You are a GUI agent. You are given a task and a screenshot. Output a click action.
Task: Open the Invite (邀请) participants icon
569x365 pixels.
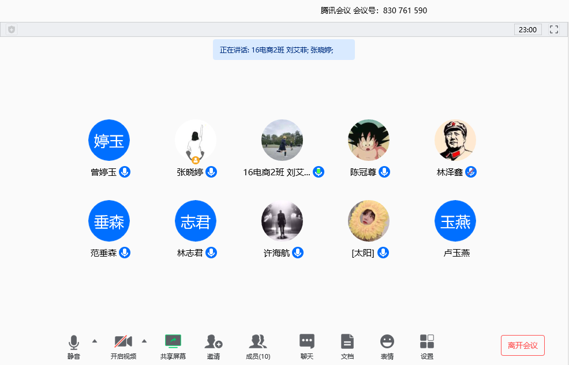click(x=214, y=347)
